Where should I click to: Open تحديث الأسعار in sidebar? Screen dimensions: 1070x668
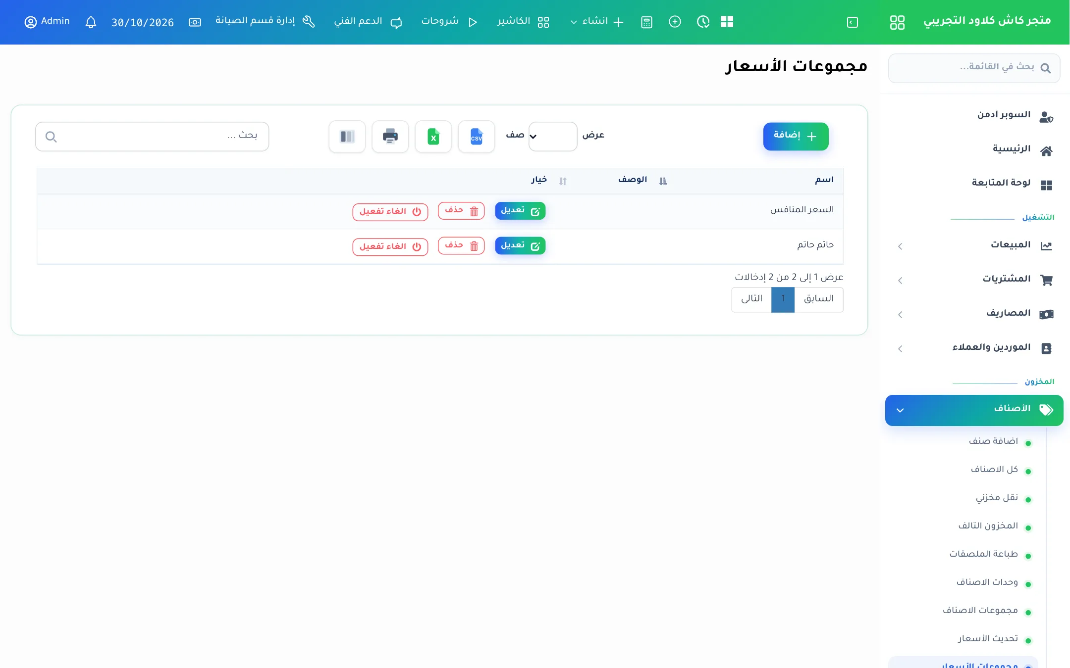(988, 639)
